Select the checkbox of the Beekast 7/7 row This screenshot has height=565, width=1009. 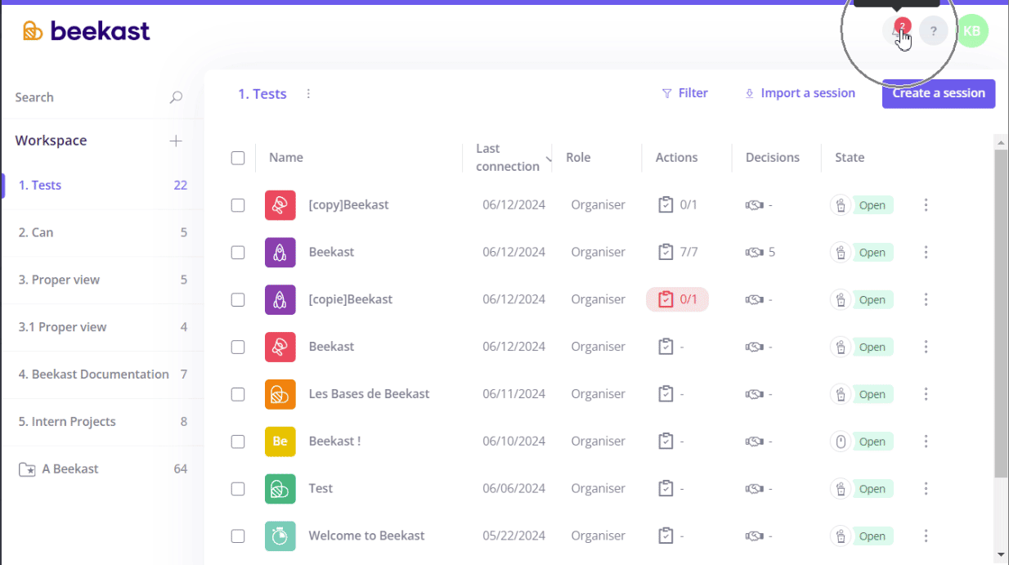pos(238,253)
